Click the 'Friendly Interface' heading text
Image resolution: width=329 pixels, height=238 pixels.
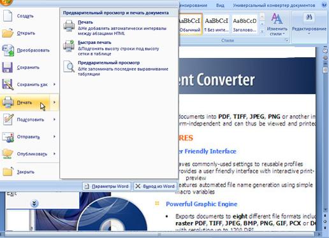tap(210, 151)
